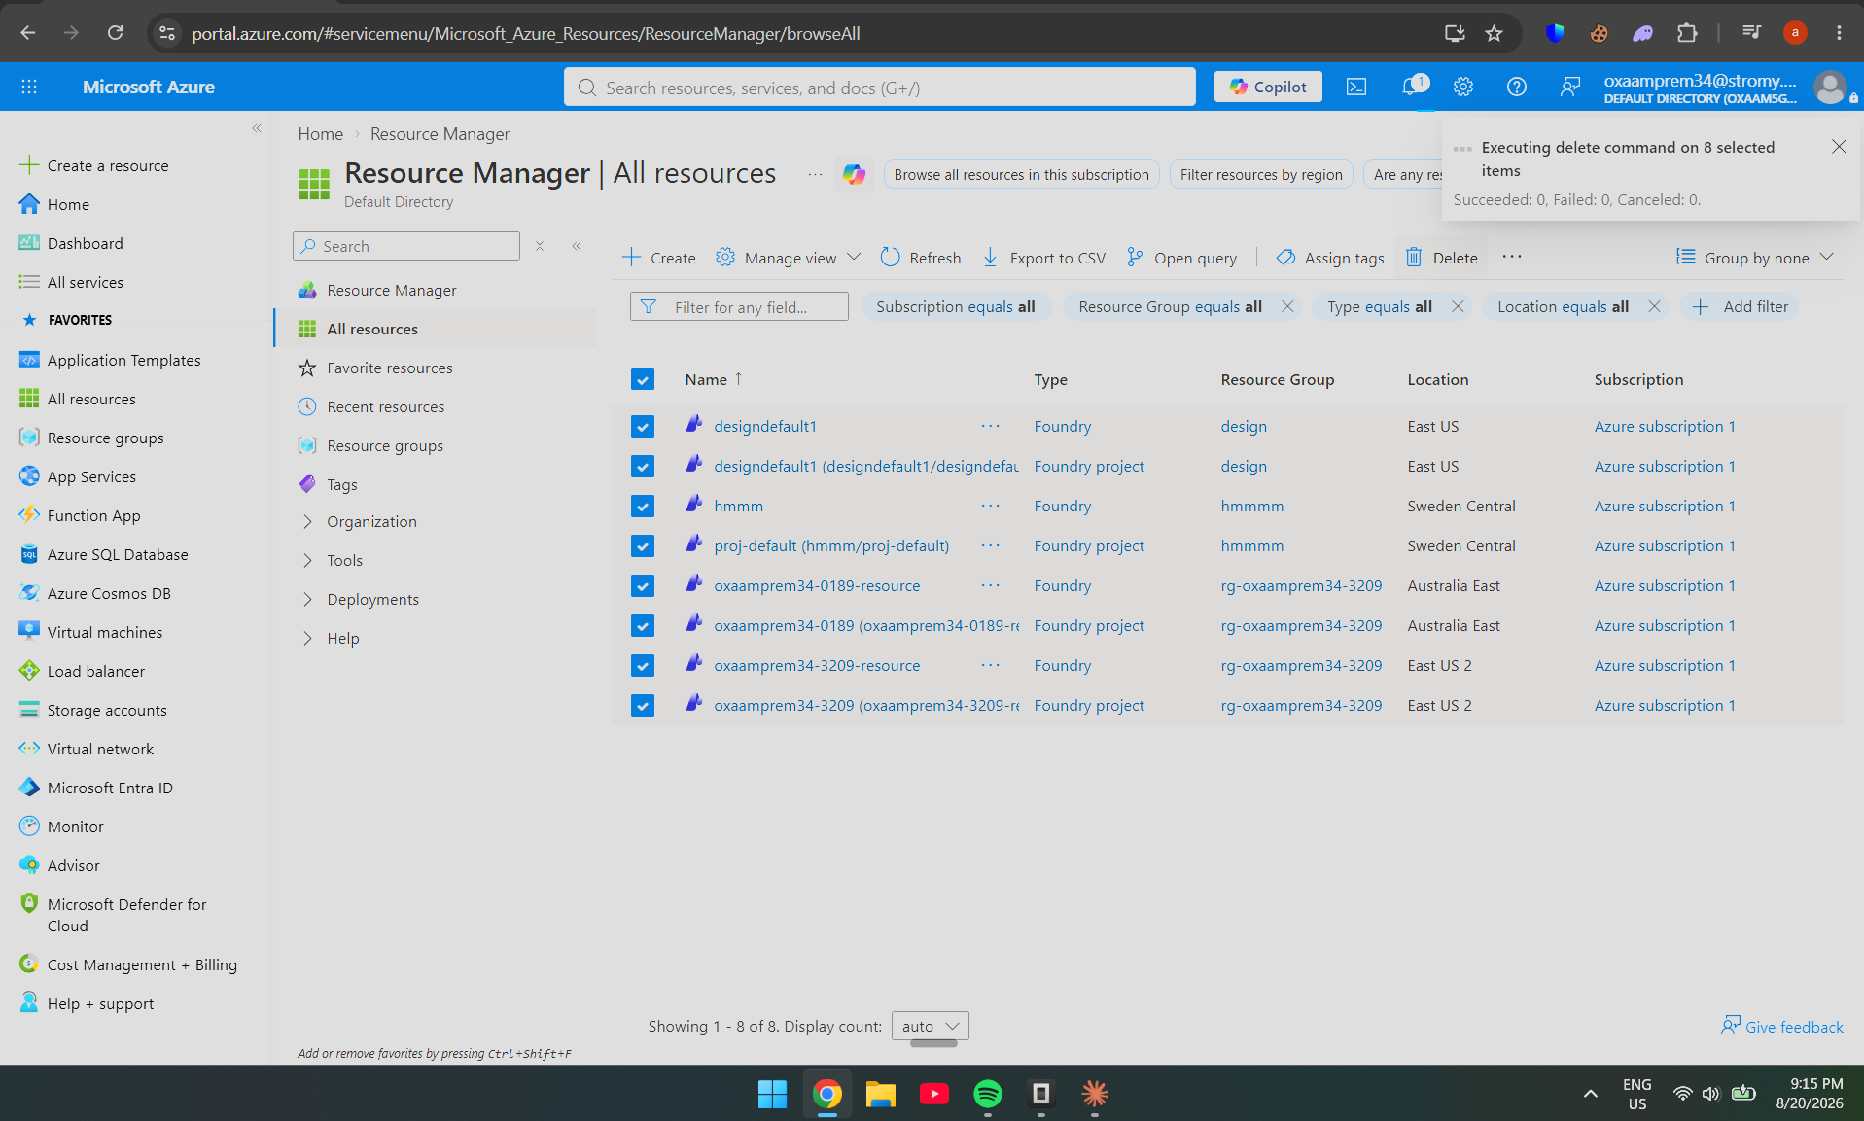Open the ellipsis menu for the designdefault1 row

pyautogui.click(x=990, y=426)
